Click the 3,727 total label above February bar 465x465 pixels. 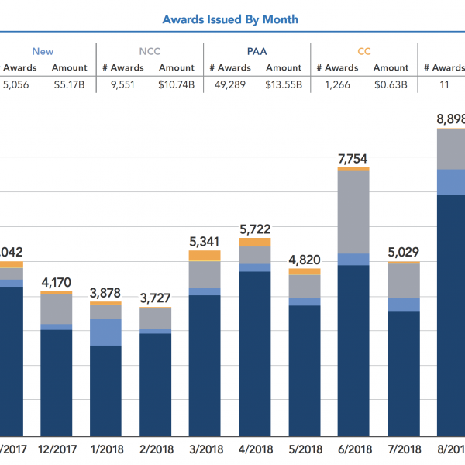[x=155, y=298]
